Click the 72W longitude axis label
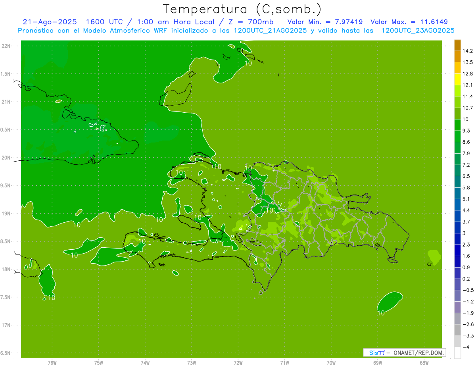The height and width of the screenshot is (368, 476). (x=238, y=362)
